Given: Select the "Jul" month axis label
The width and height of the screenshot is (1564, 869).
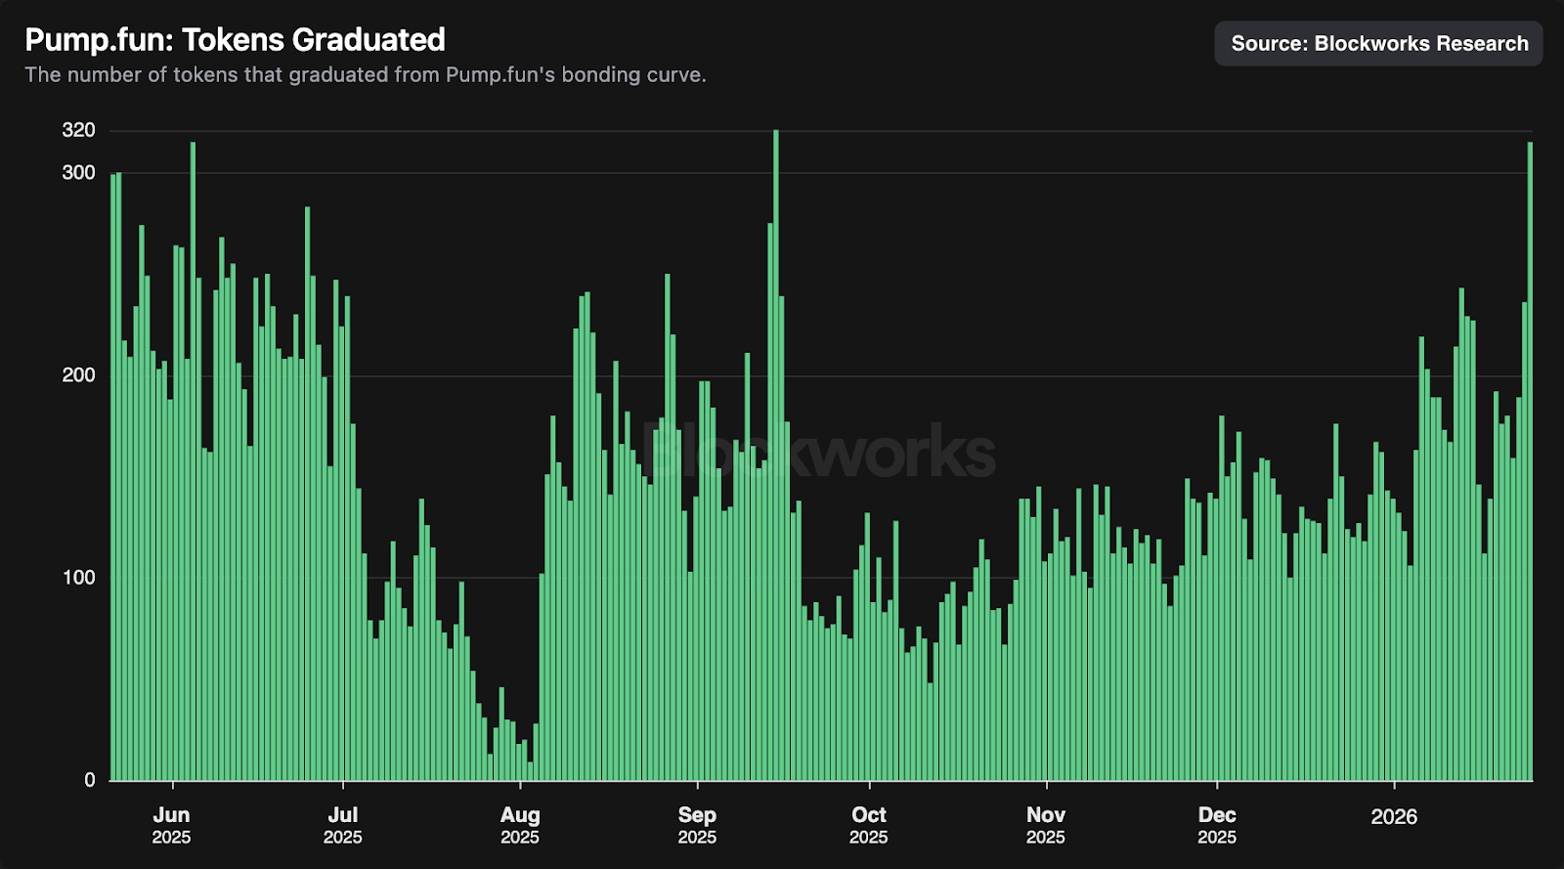Looking at the screenshot, I should click(343, 815).
